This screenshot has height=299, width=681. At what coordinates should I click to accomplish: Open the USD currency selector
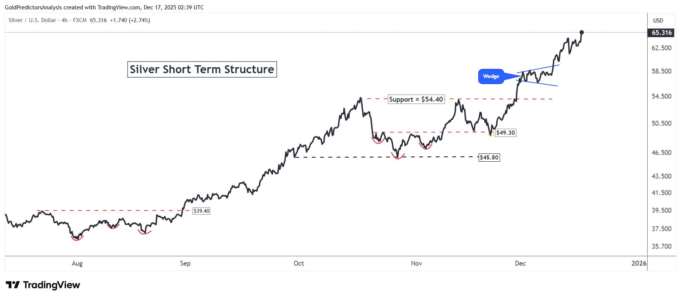point(658,21)
